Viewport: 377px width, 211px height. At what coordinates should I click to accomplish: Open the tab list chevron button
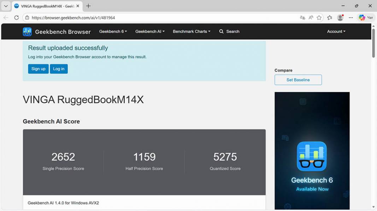click(x=6, y=6)
